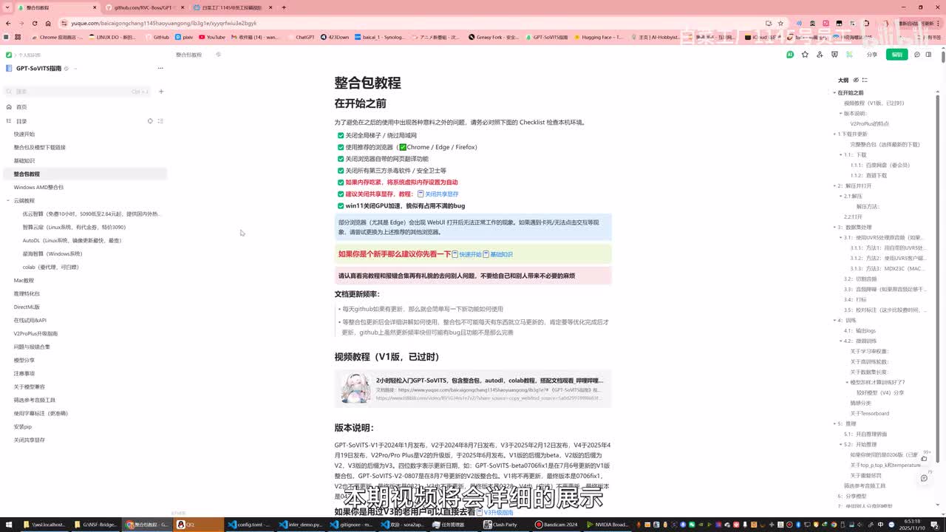Open the GPT-SoVITS video tutorial card
The width and height of the screenshot is (946, 532).
473,389
